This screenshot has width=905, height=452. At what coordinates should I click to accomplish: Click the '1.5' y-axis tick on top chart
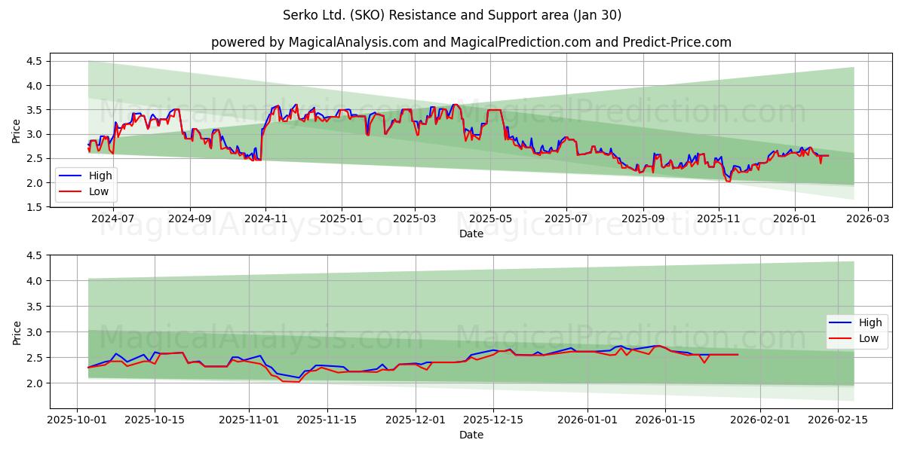[x=36, y=207]
